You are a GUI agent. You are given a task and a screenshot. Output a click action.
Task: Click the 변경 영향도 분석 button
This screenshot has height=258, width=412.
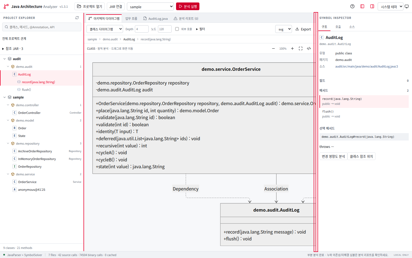pyautogui.click(x=333, y=156)
